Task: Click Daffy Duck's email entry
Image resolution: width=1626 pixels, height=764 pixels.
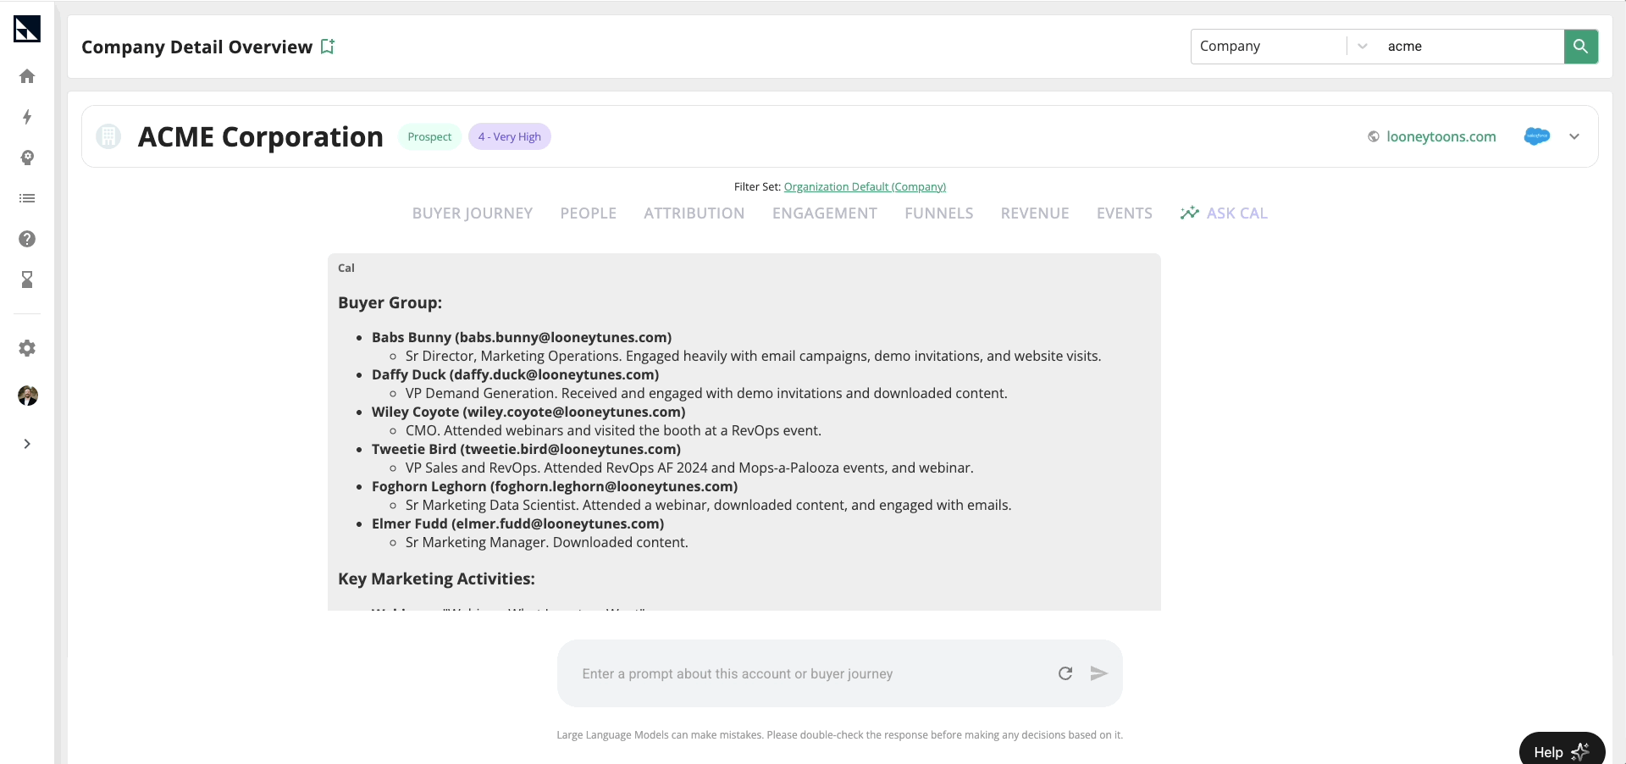Action: (x=554, y=374)
